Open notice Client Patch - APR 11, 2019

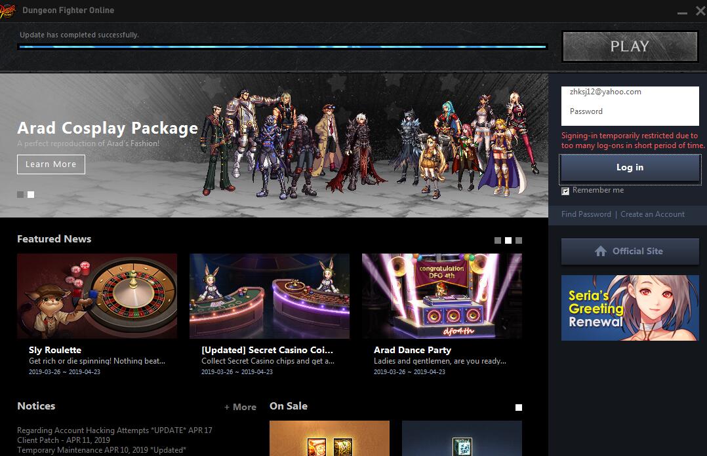[64, 440]
